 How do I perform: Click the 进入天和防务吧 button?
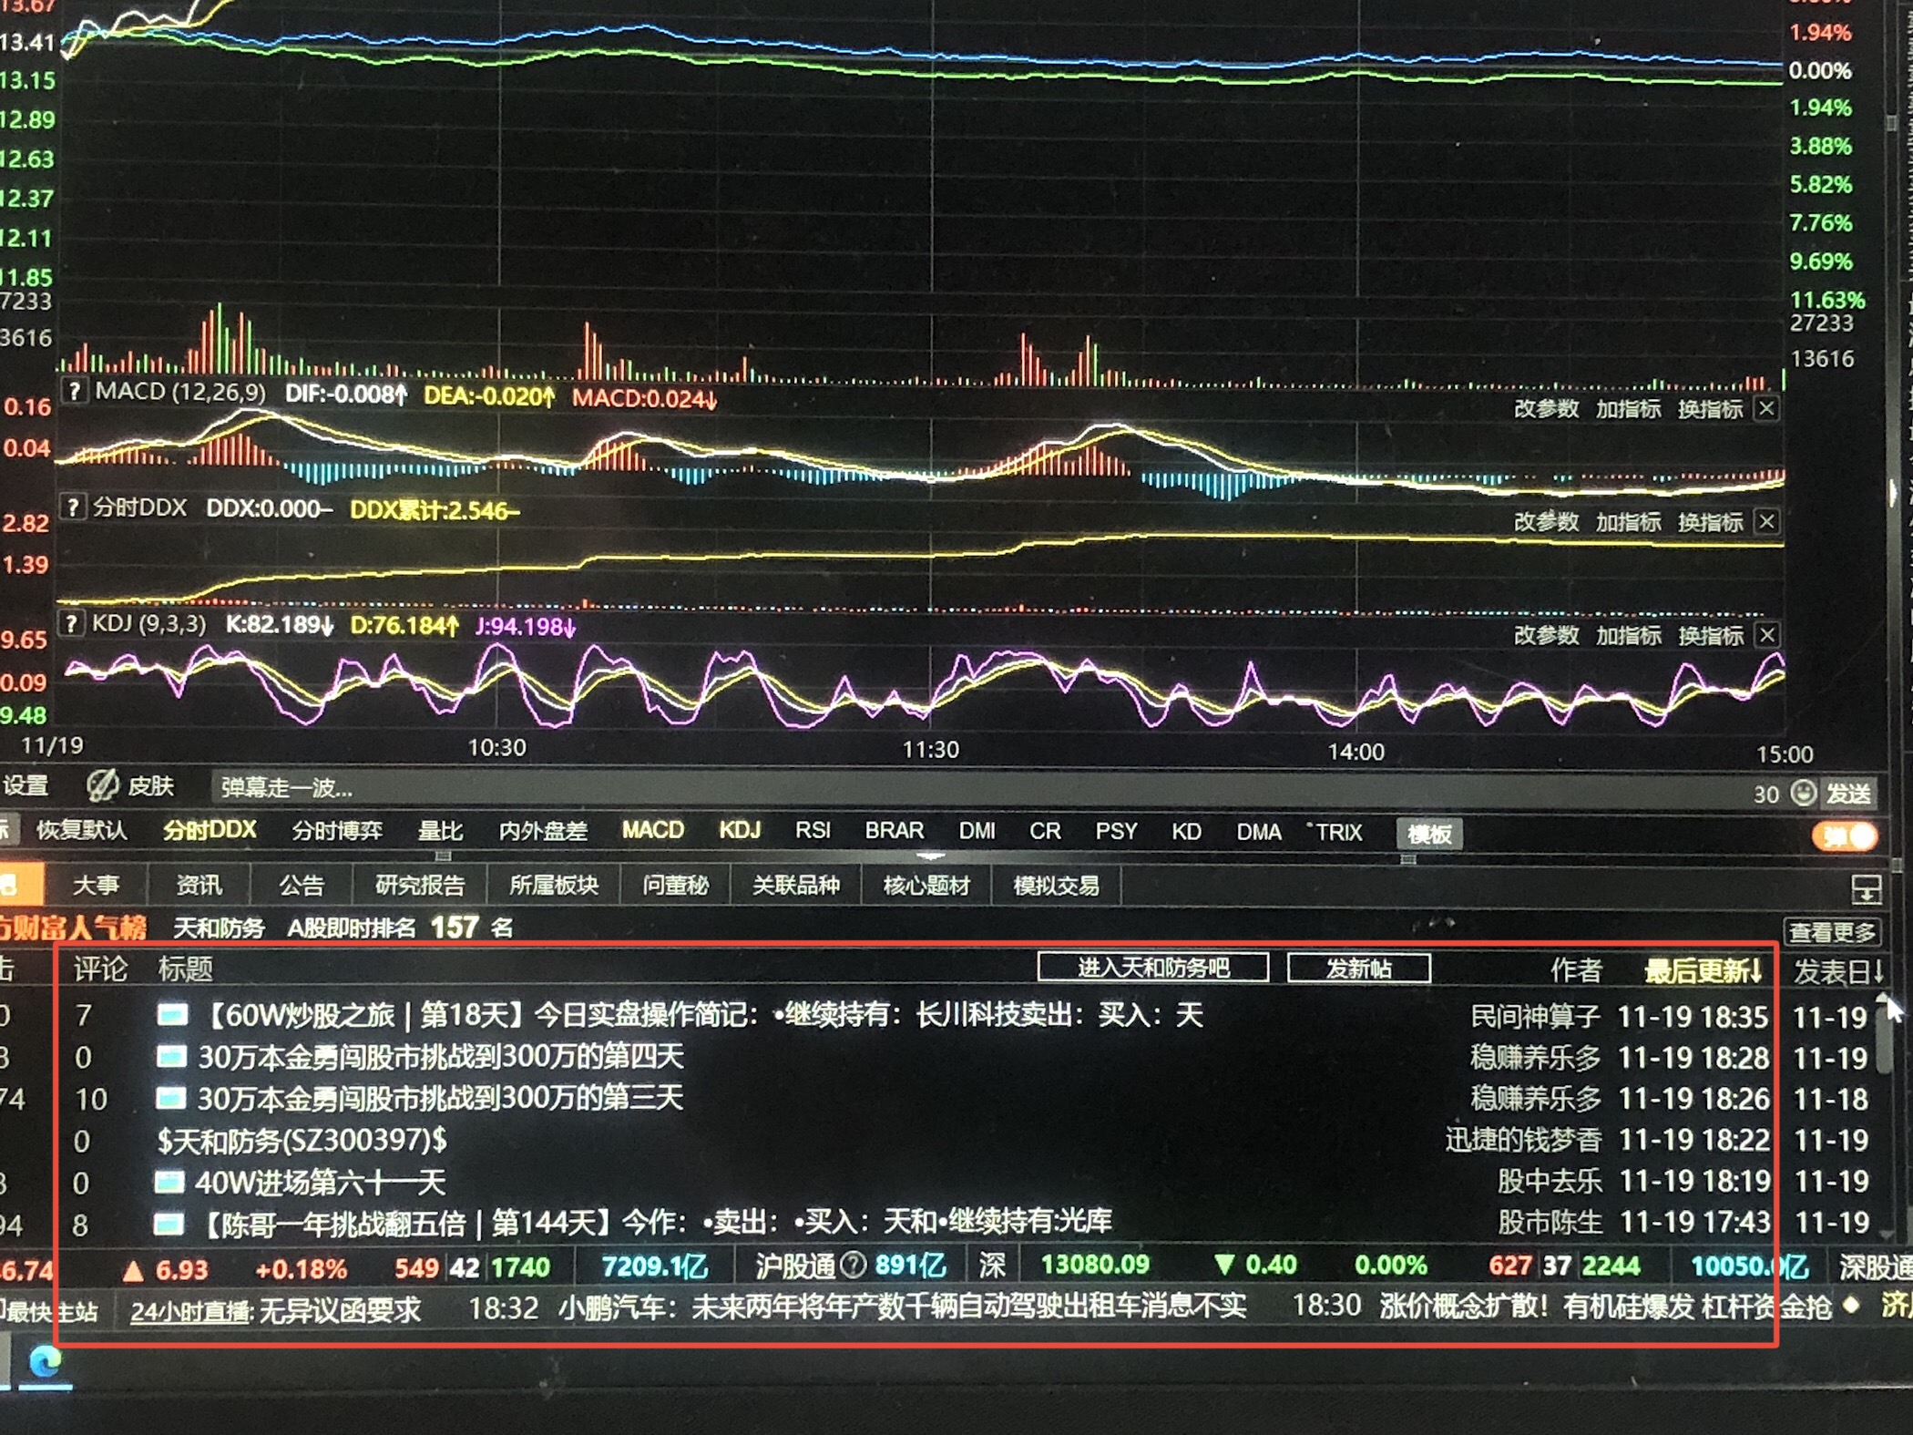coord(1152,968)
